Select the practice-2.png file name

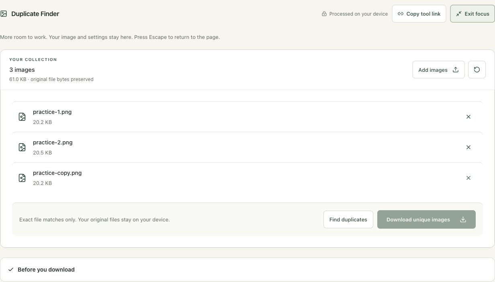pos(53,142)
